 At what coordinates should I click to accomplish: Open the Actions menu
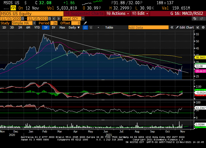pyautogui.click(x=118, y=13)
